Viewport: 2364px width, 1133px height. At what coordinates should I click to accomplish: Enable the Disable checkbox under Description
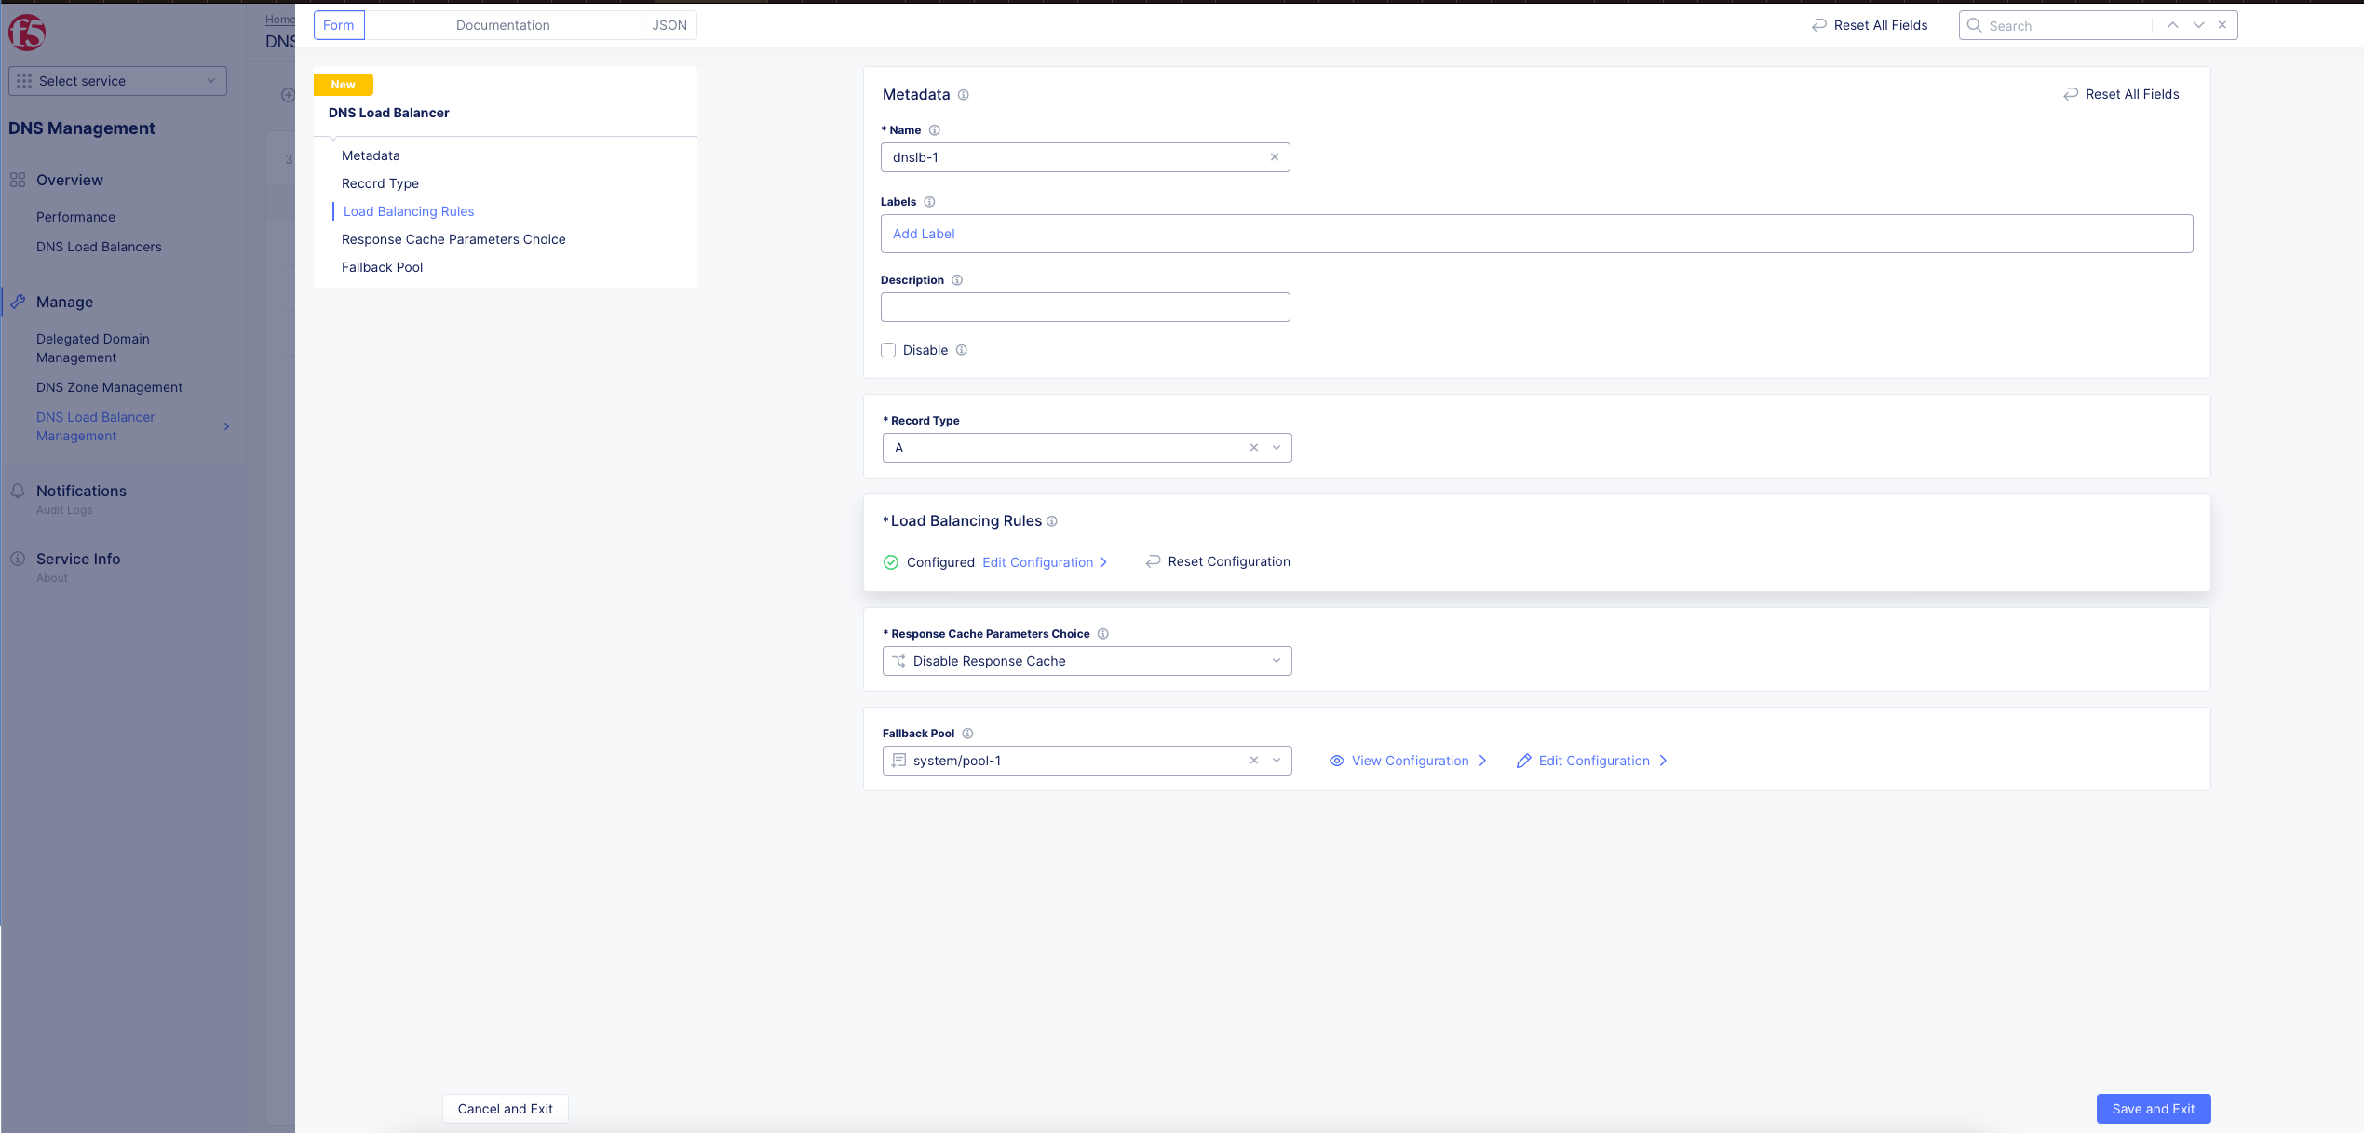point(888,350)
